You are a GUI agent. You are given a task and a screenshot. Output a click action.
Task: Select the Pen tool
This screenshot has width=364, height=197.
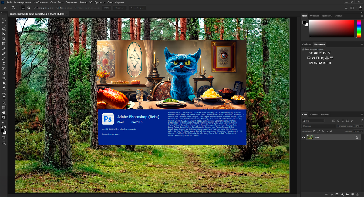point(4,93)
